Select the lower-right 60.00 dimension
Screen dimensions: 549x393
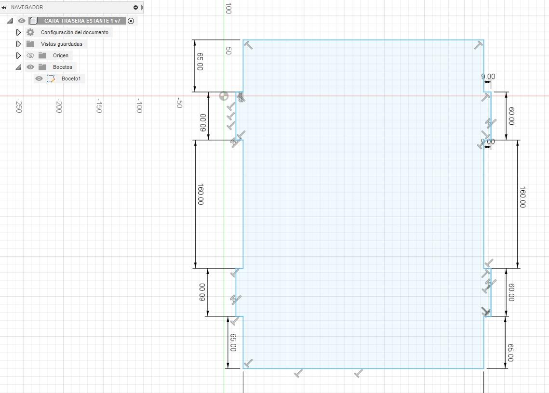coord(511,292)
